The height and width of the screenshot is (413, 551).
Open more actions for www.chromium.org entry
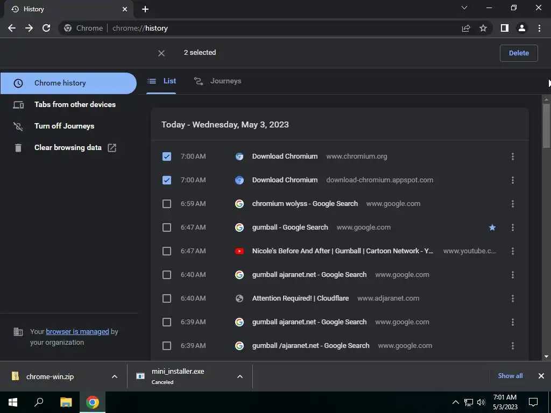click(513, 156)
